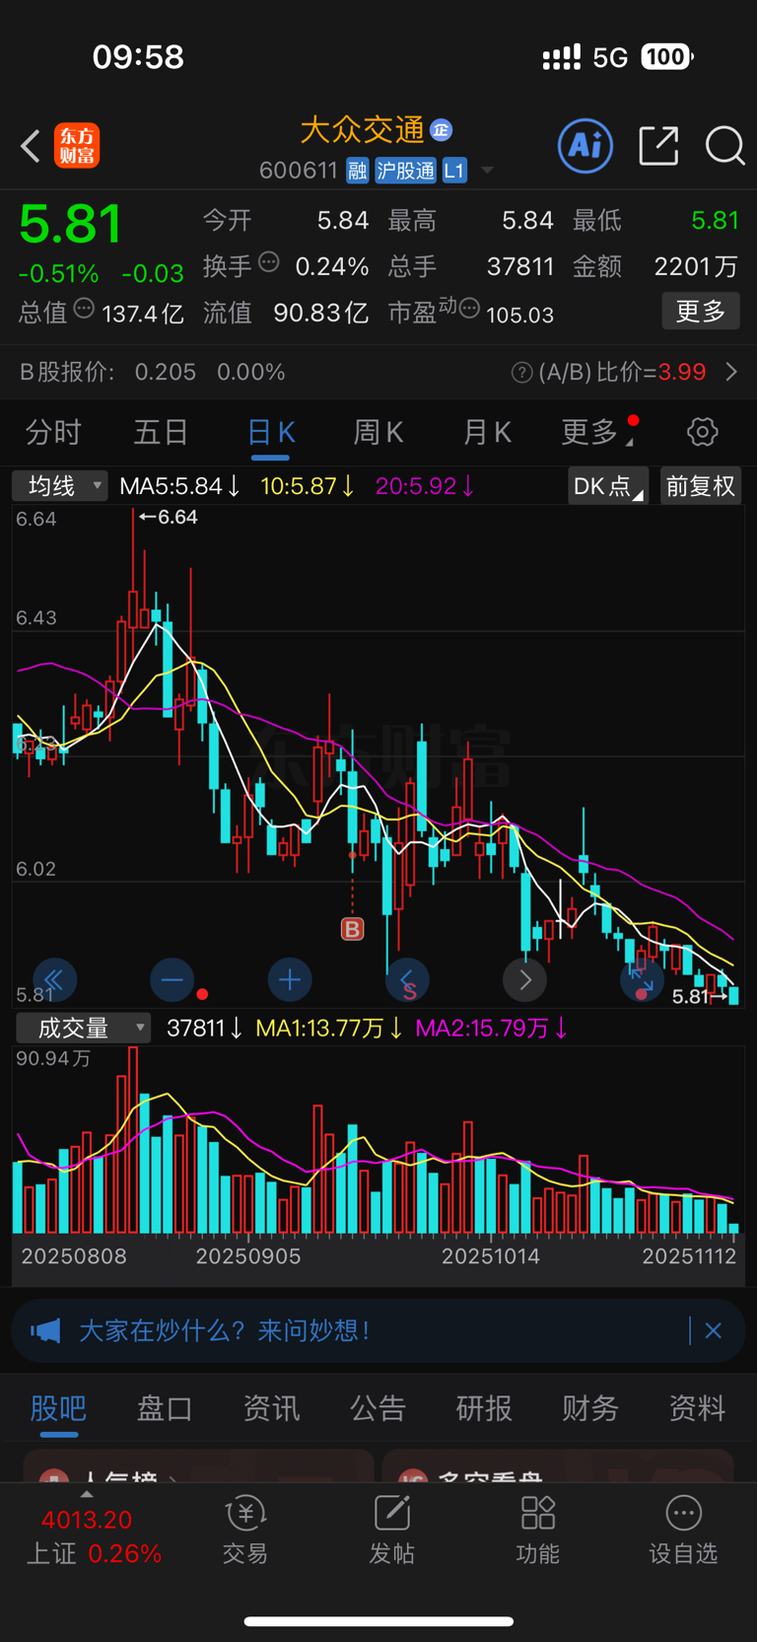
Task: Open the 资料 tab
Action: pos(697,1408)
